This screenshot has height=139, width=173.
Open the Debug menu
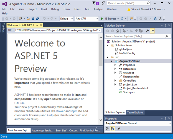pos(55,9)
